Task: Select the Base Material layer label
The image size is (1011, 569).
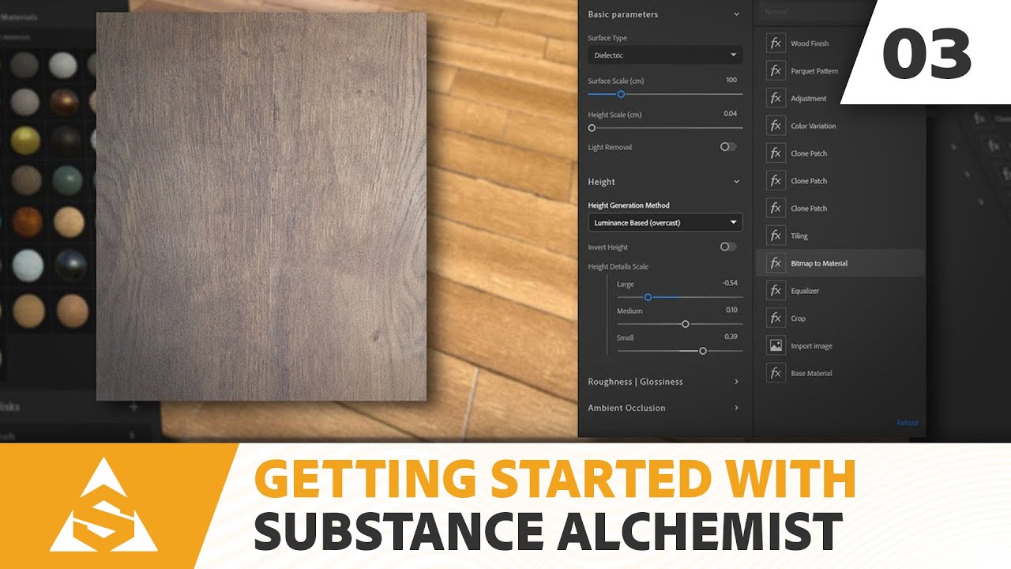Action: coord(811,373)
